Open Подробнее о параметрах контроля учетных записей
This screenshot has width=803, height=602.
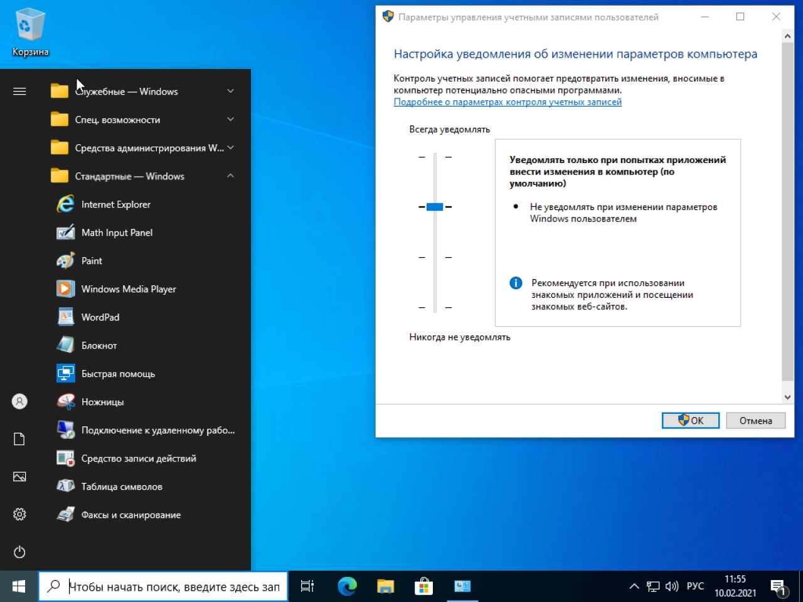pyautogui.click(x=508, y=102)
